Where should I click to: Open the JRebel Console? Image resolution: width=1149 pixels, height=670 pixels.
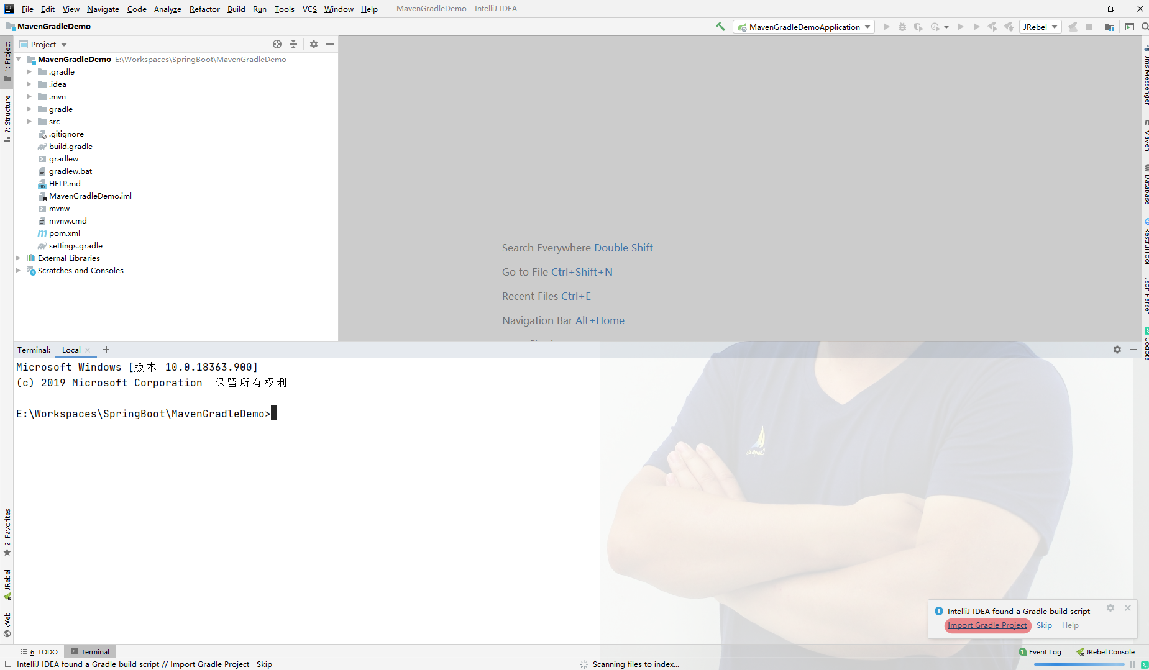[1106, 651]
